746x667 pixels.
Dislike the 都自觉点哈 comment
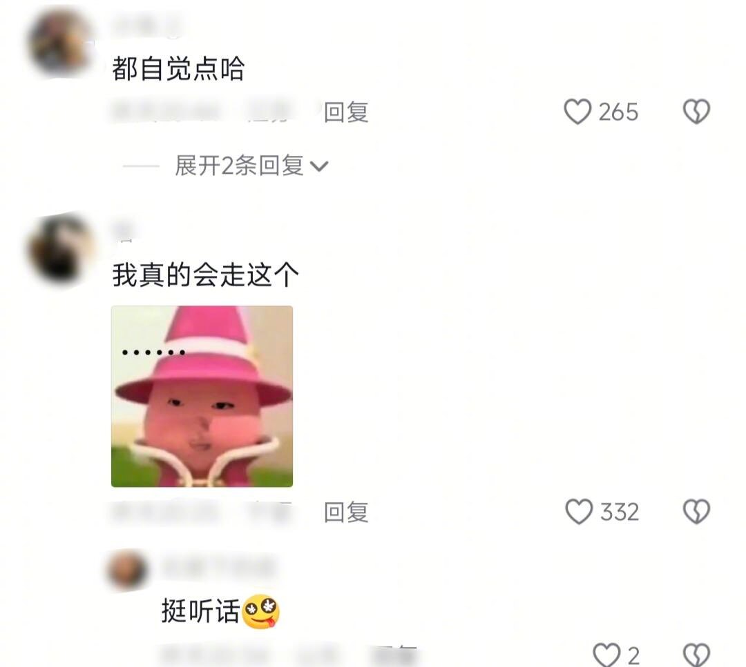(x=696, y=112)
